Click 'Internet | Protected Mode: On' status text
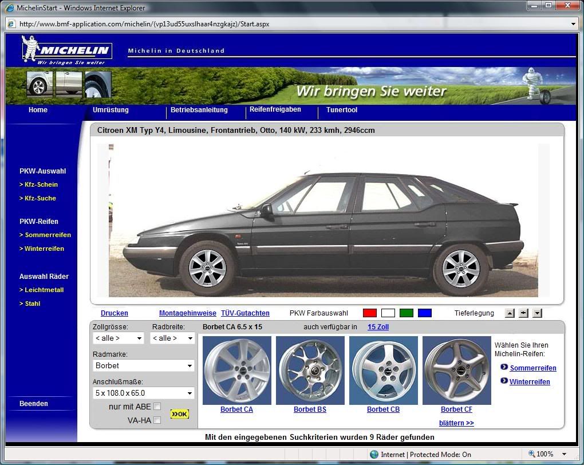The width and height of the screenshot is (584, 465). pyautogui.click(x=426, y=455)
